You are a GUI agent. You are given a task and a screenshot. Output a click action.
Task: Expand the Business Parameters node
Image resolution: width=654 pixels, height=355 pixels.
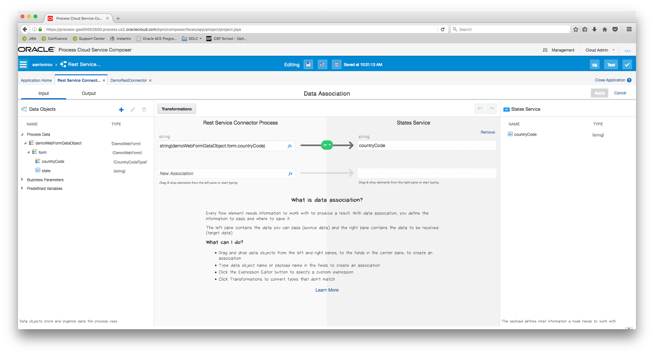[x=22, y=179]
